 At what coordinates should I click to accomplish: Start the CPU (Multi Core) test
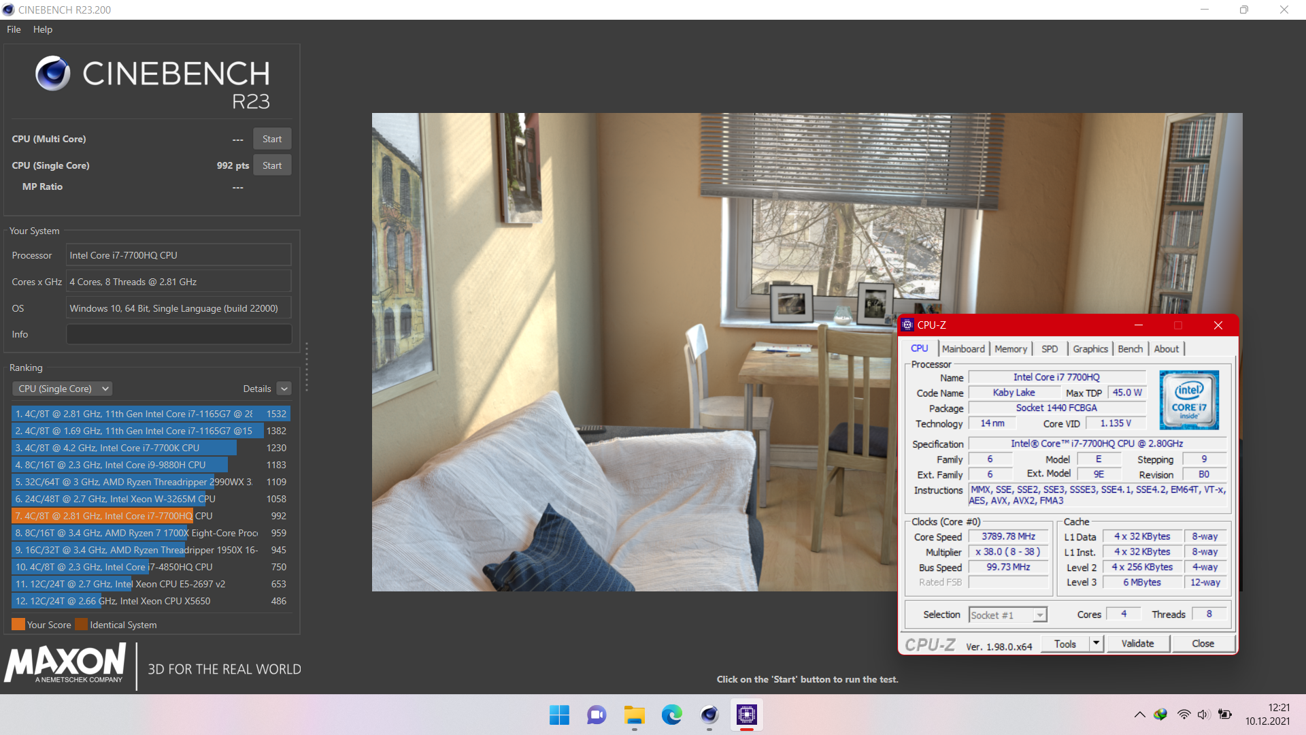coord(272,139)
